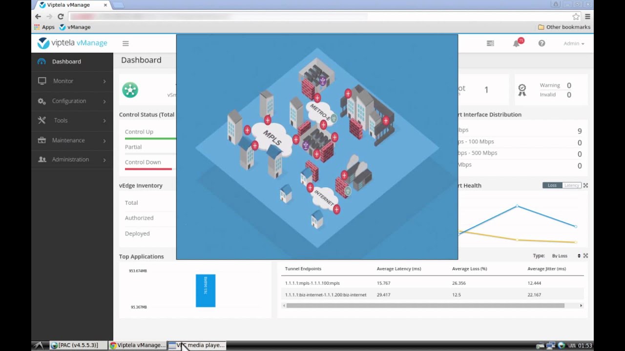Click the Control Up status row

150,134
